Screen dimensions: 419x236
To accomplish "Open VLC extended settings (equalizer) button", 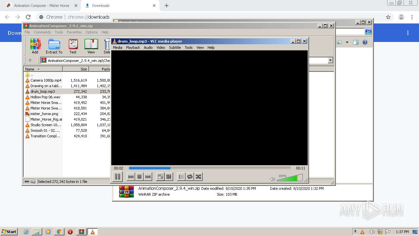I will (x=169, y=177).
